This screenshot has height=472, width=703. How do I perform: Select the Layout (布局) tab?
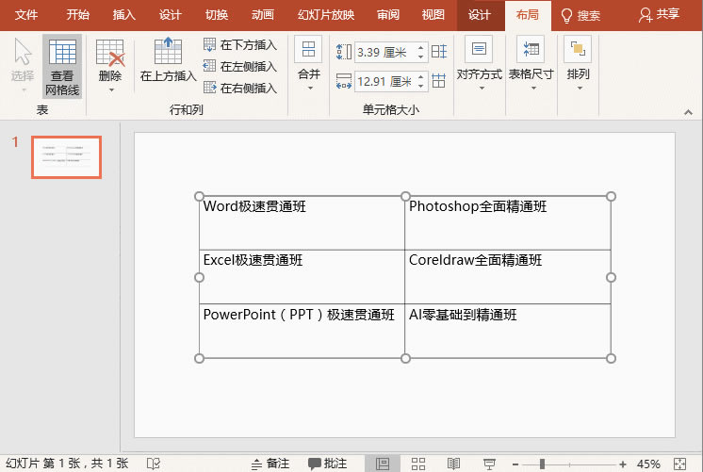[528, 15]
